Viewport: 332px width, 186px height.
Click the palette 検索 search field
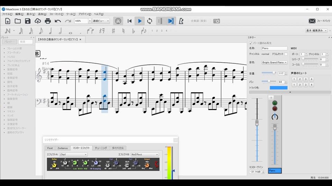pos(25,42)
